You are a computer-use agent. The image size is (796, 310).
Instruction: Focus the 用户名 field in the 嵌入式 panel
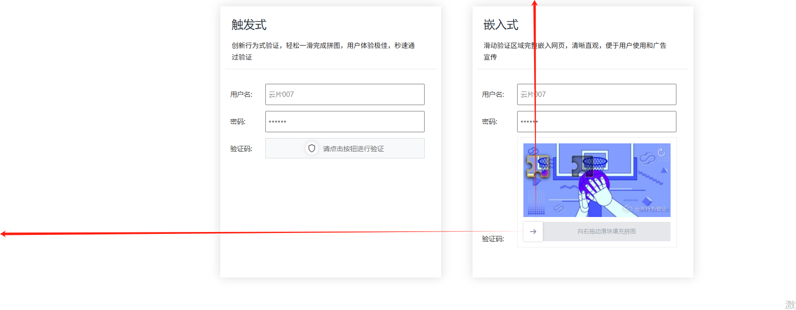[x=597, y=94]
